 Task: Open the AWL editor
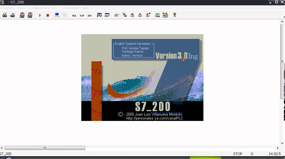[74, 16]
